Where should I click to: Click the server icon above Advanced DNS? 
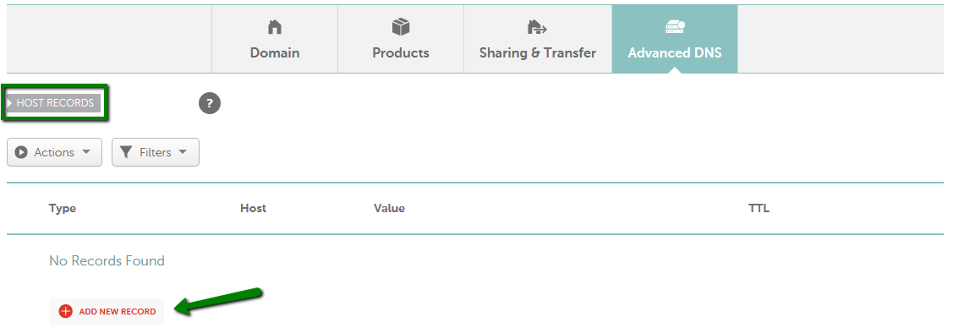[x=675, y=27]
